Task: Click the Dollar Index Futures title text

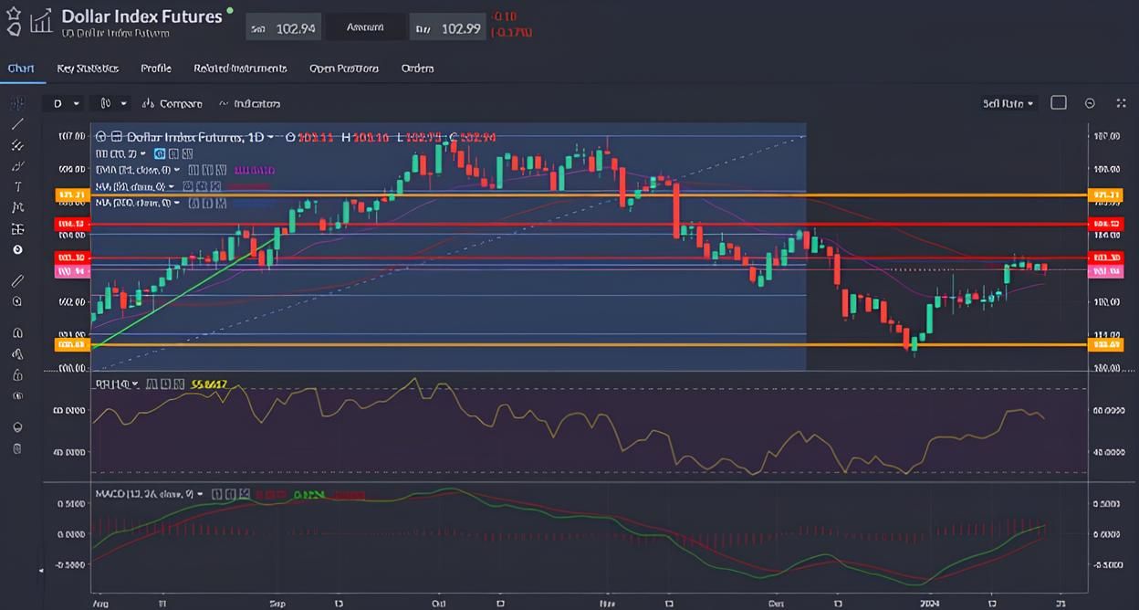Action: [x=141, y=16]
